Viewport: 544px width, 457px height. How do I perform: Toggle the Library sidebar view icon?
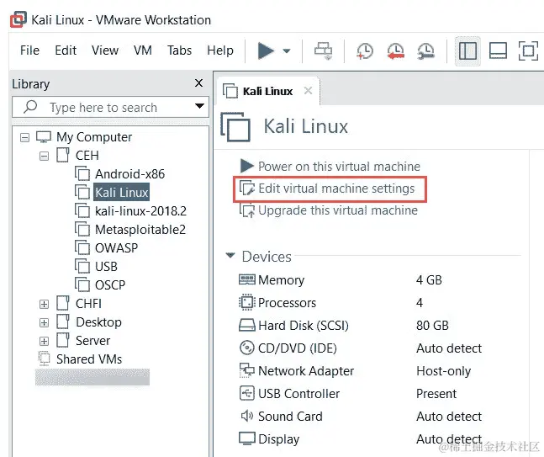point(467,51)
